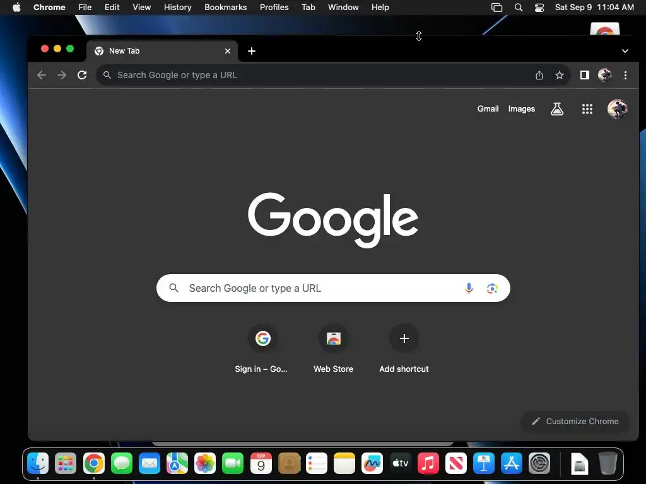Open the Tab menu
The image size is (646, 484).
[x=308, y=8]
